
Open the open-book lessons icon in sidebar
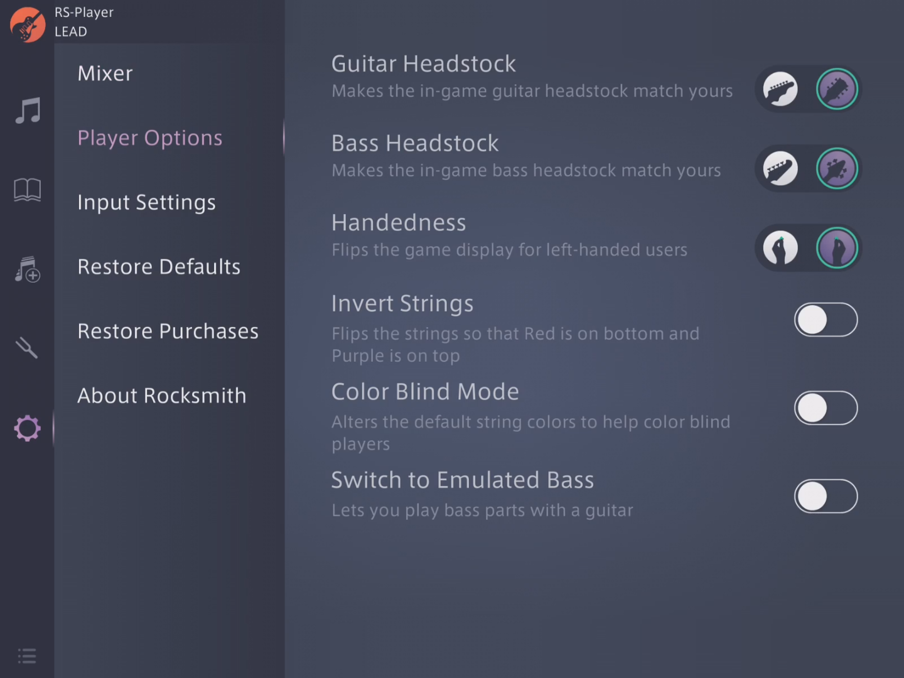click(28, 190)
